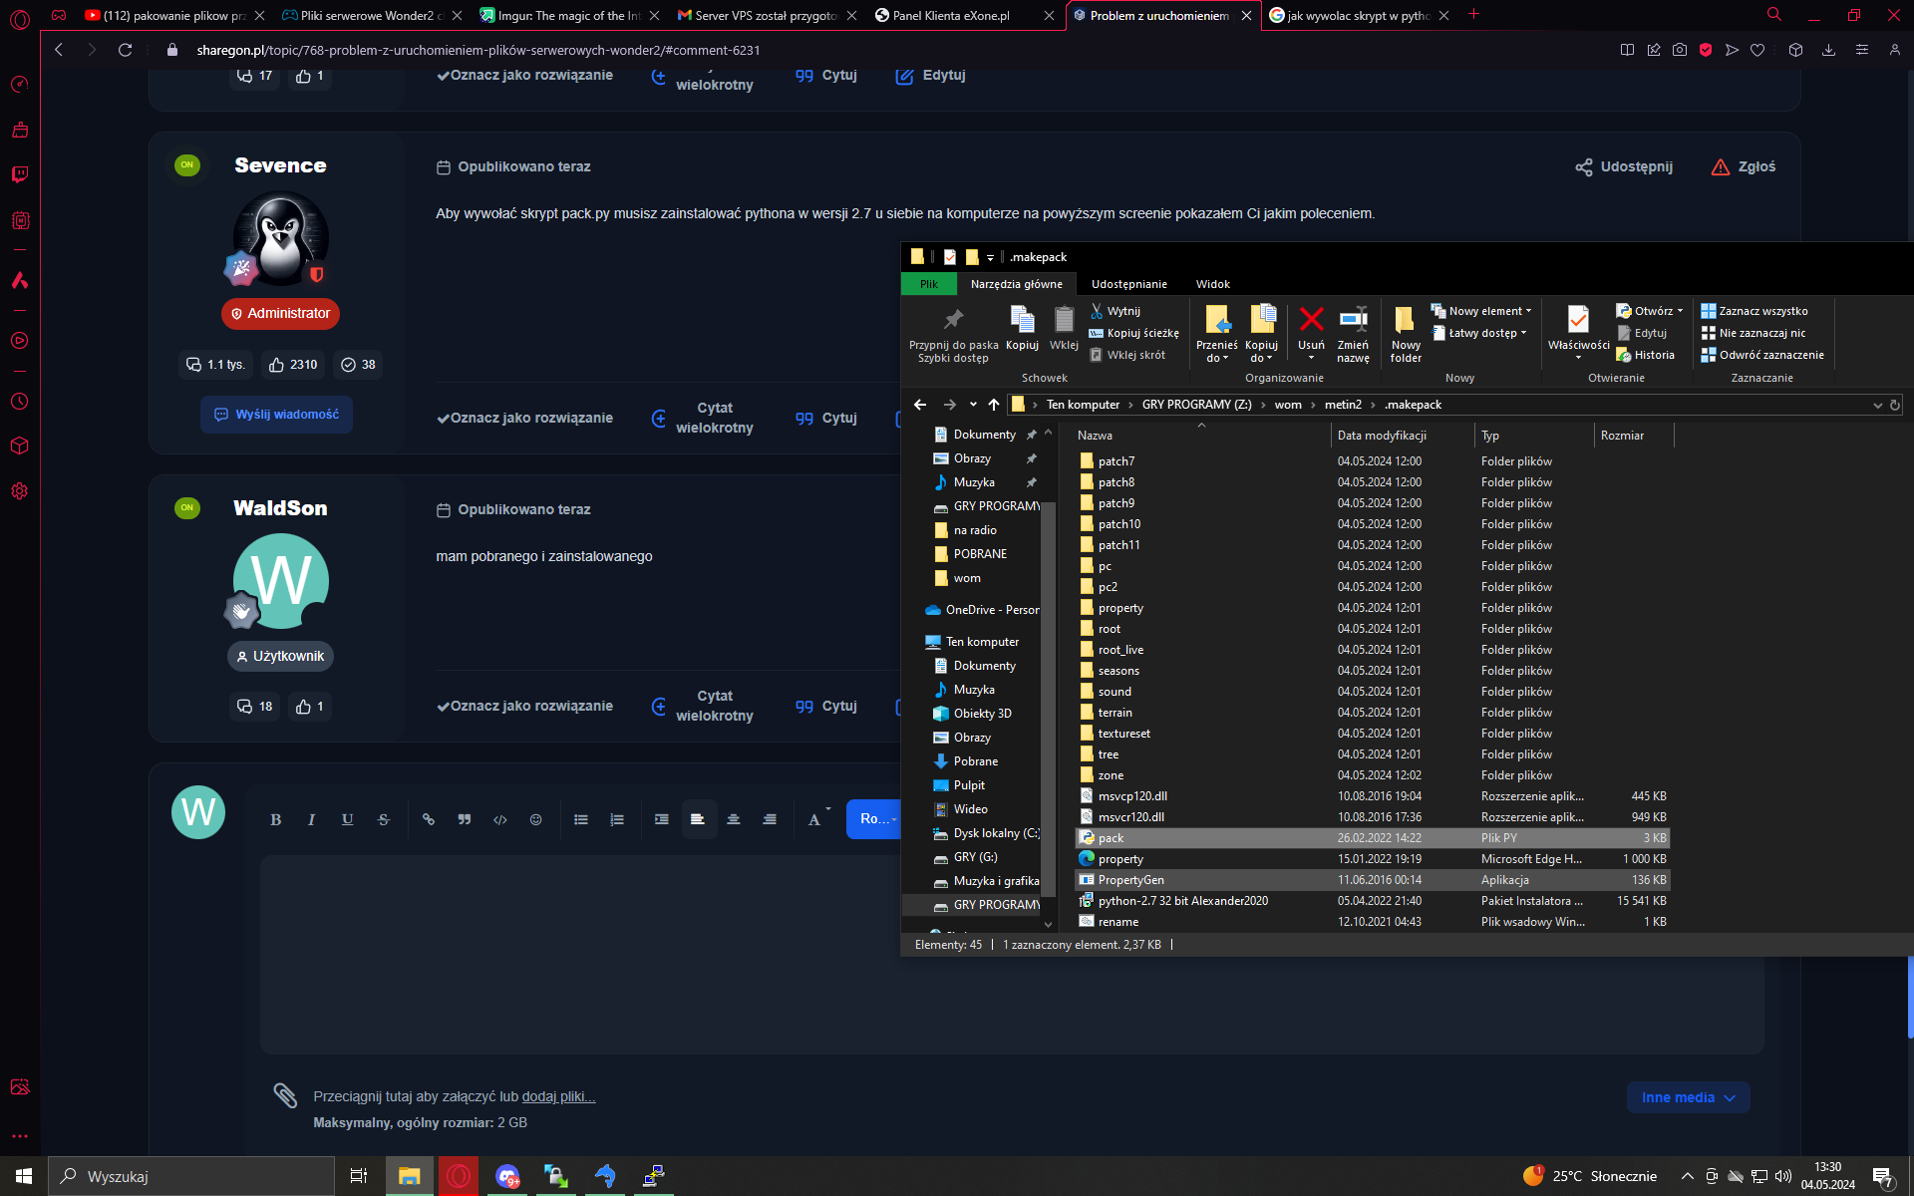Expand the Inne media dropdown
The width and height of the screenshot is (1914, 1196).
(x=1687, y=1096)
